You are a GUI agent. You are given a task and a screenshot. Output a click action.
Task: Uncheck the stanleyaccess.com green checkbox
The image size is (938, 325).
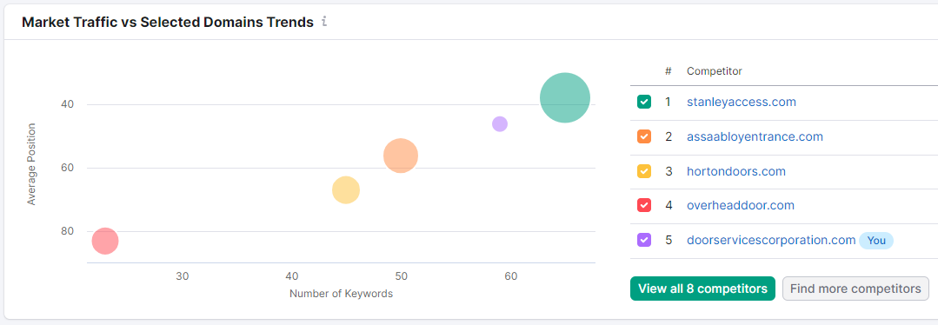click(x=643, y=102)
